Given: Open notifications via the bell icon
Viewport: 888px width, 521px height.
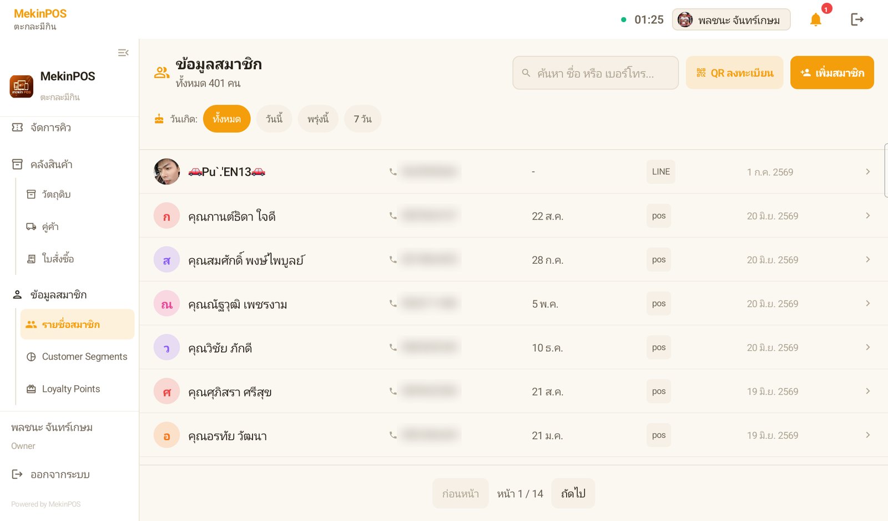Looking at the screenshot, I should (815, 20).
